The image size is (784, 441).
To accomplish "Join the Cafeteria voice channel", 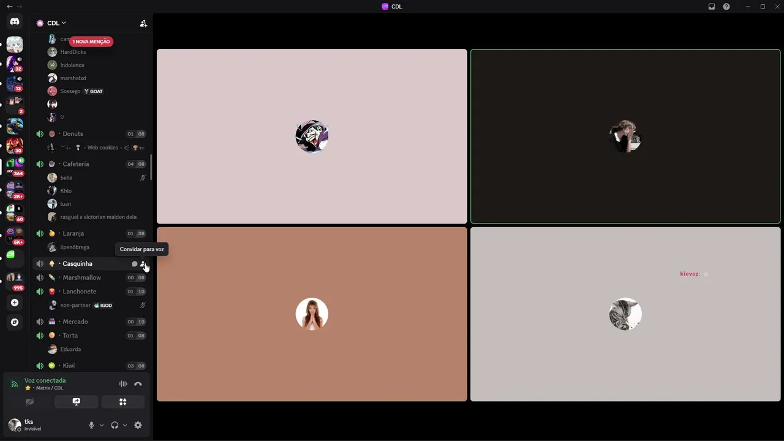I will coord(90,164).
